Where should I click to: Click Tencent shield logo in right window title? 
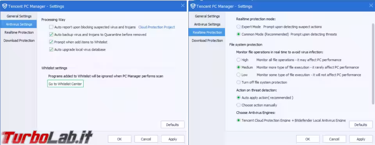[x=193, y=6]
